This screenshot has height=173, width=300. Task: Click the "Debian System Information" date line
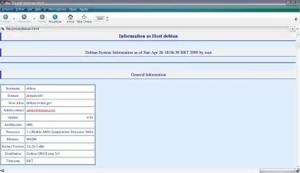pyautogui.click(x=148, y=52)
